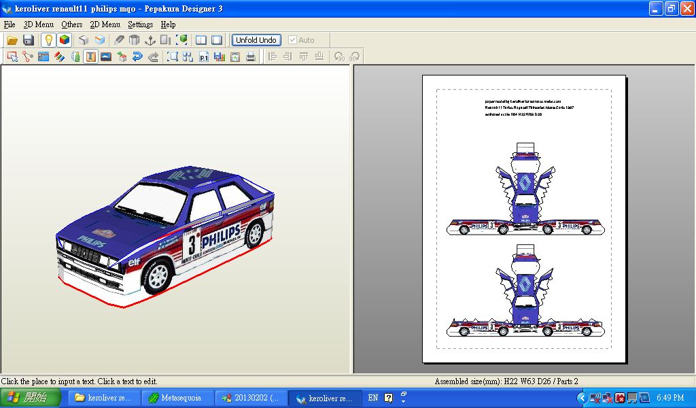Open the Help menu
Image resolution: width=696 pixels, height=408 pixels.
169,24
